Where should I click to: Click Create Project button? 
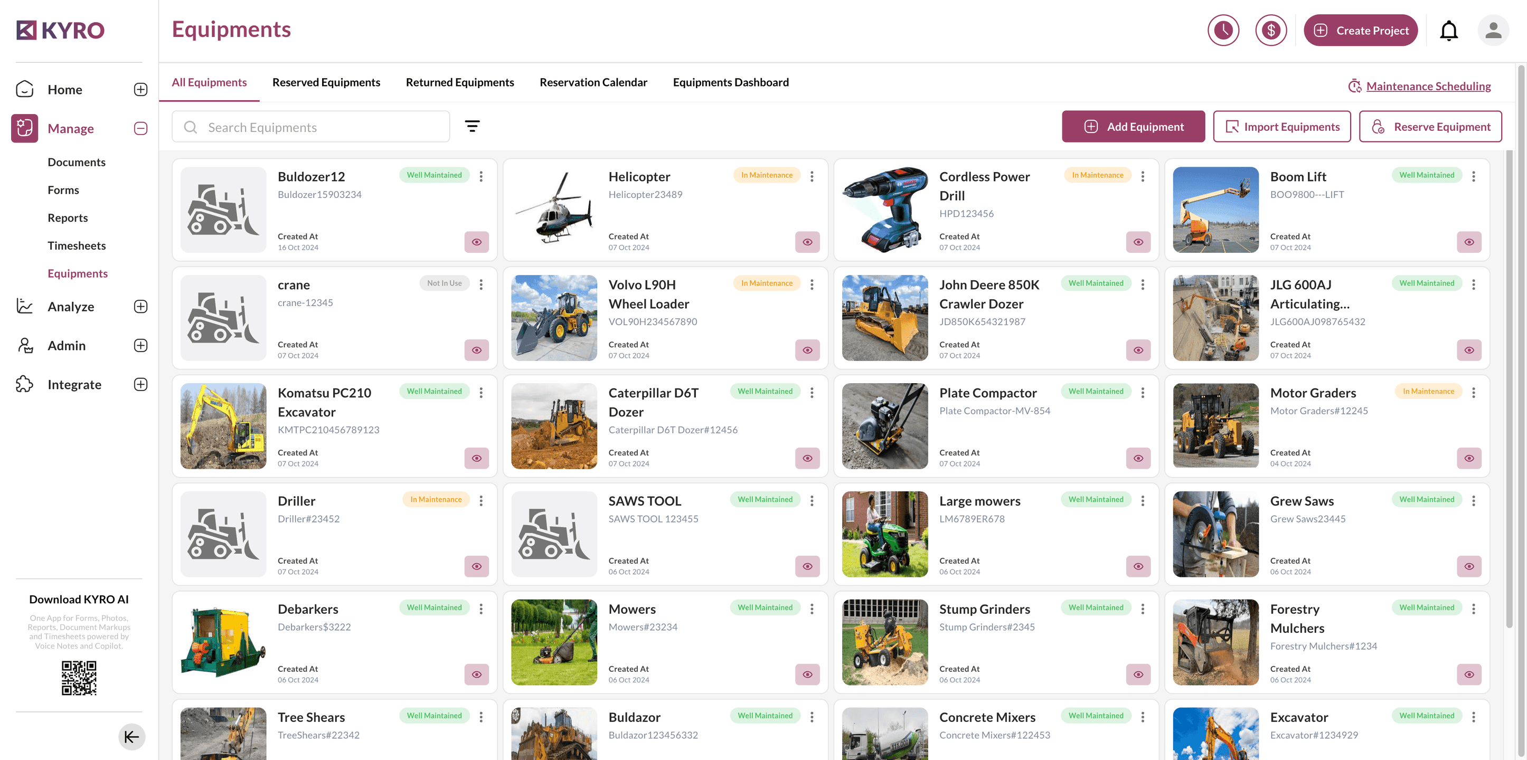pyautogui.click(x=1361, y=30)
